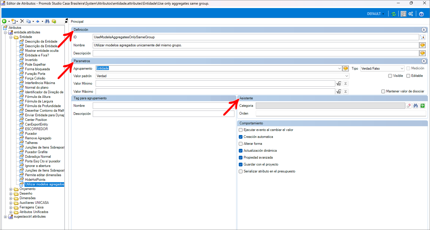430x230 pixels.
Task: Enable the Visible checkbox
Action: click(x=390, y=76)
